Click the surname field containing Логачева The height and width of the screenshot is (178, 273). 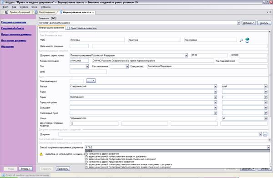97,40
